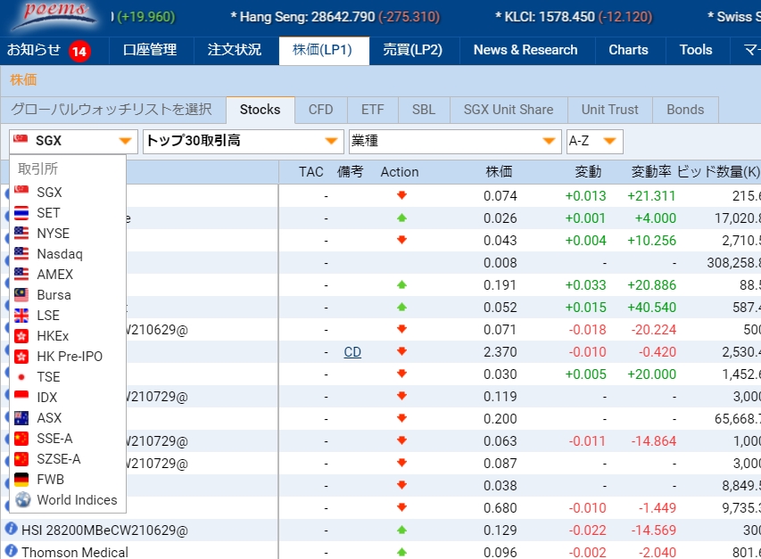Image resolution: width=761 pixels, height=559 pixels.
Task: Select グローバルウォッチリストを選択 tab
Action: click(112, 110)
